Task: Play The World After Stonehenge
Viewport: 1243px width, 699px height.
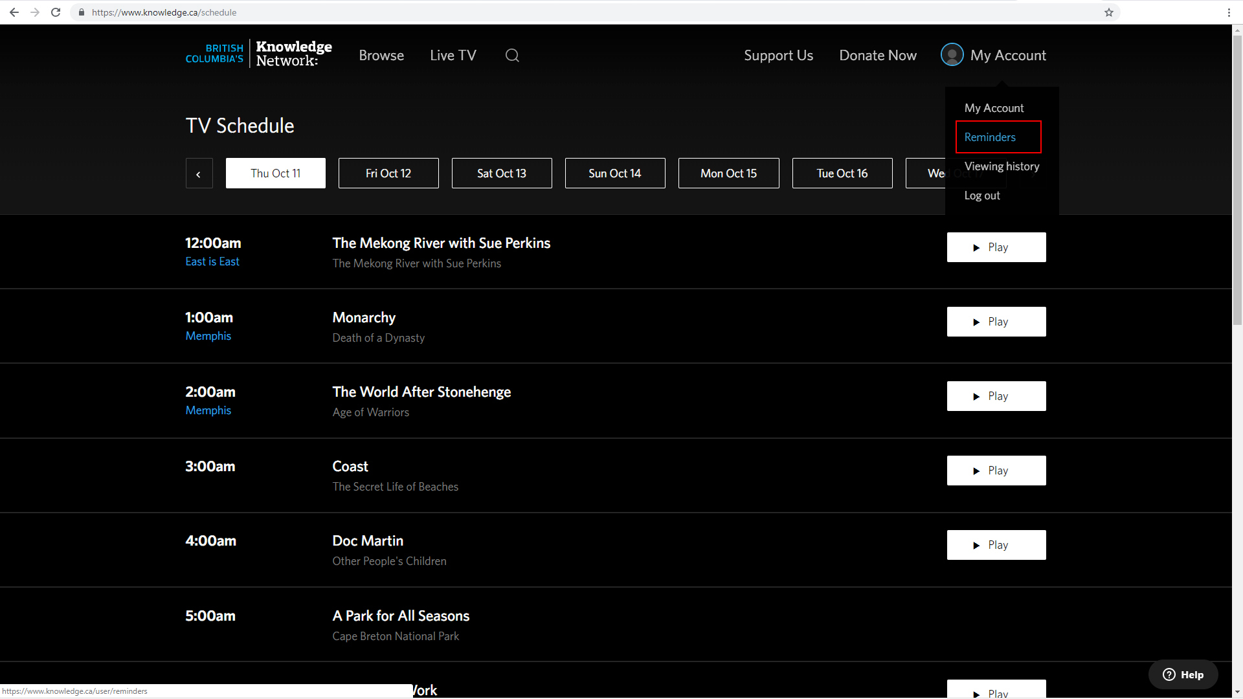Action: pyautogui.click(x=996, y=396)
